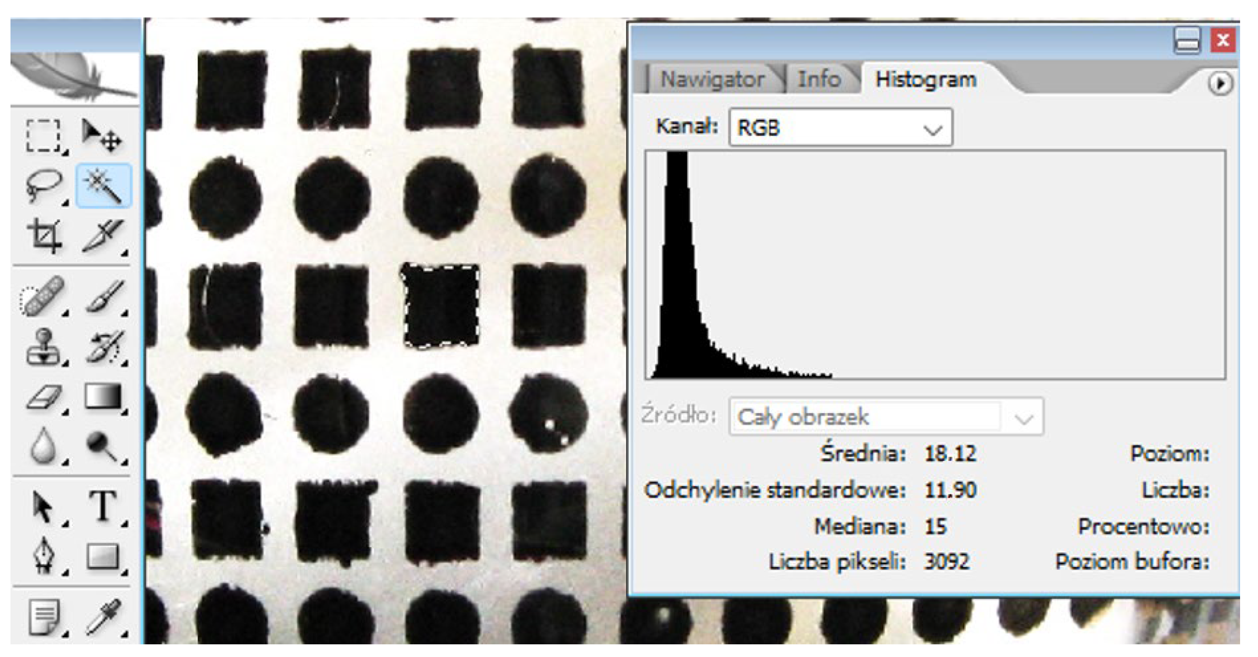Viewport: 1258px width, 657px height.
Task: Select the Move tool
Action: [101, 136]
